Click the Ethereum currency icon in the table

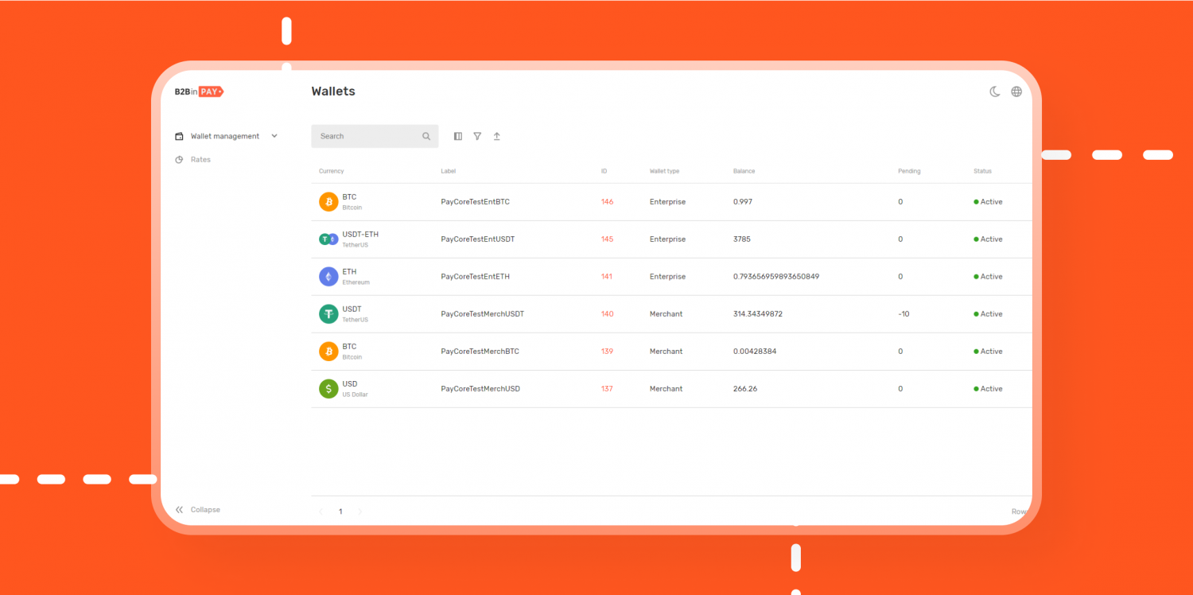click(328, 276)
